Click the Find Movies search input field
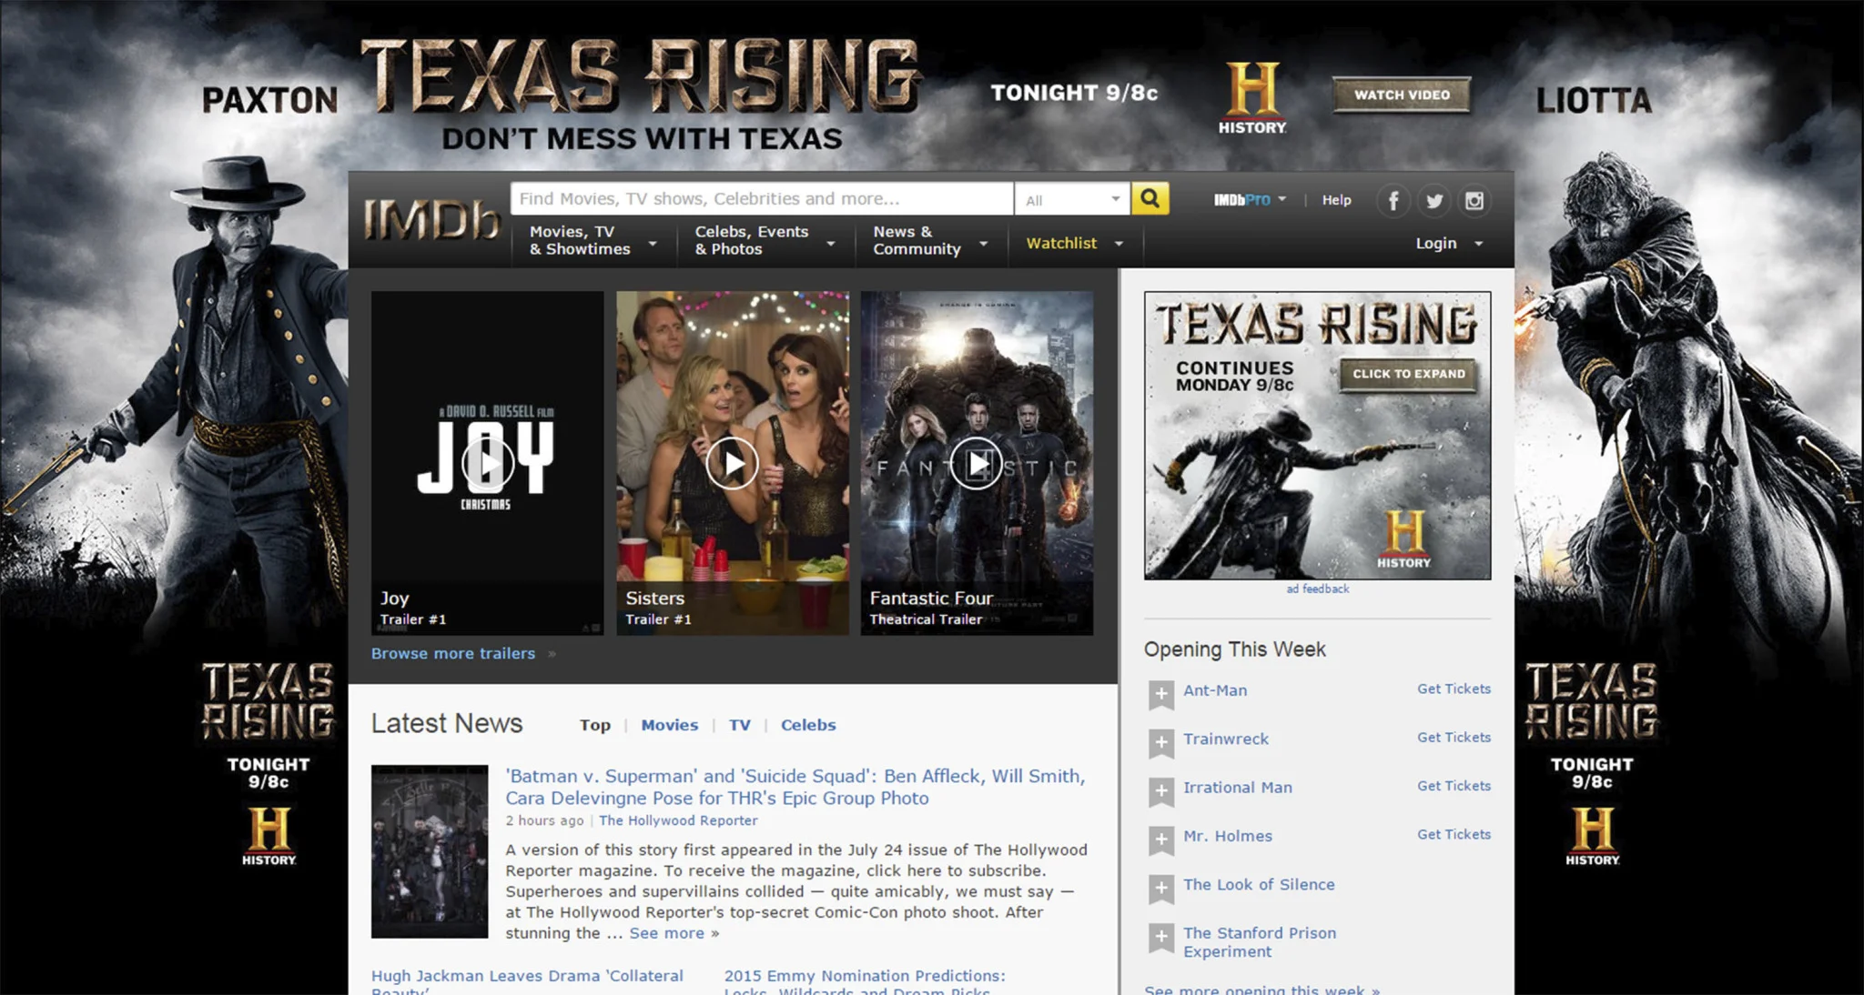This screenshot has width=1864, height=995. coord(761,198)
